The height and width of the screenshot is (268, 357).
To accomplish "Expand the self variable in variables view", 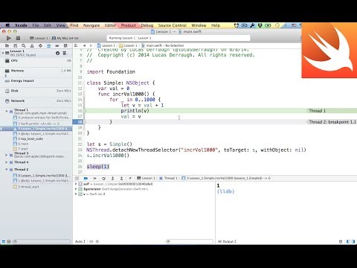I will pos(76,184).
